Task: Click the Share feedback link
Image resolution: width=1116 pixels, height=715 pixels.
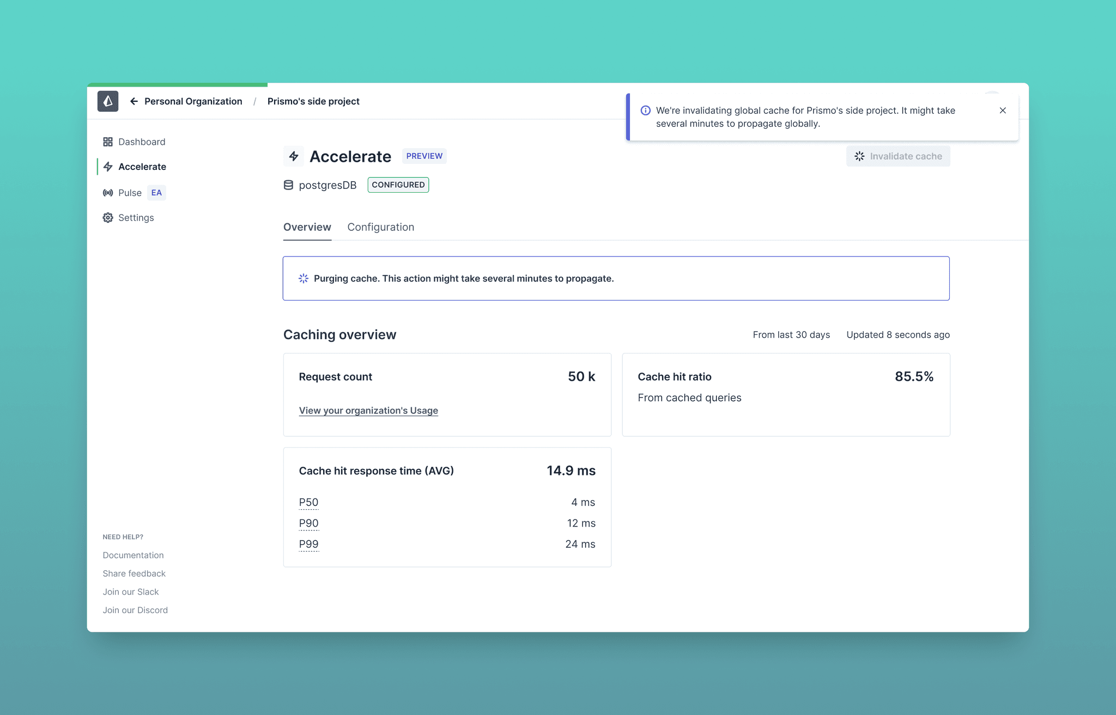Action: (x=134, y=573)
